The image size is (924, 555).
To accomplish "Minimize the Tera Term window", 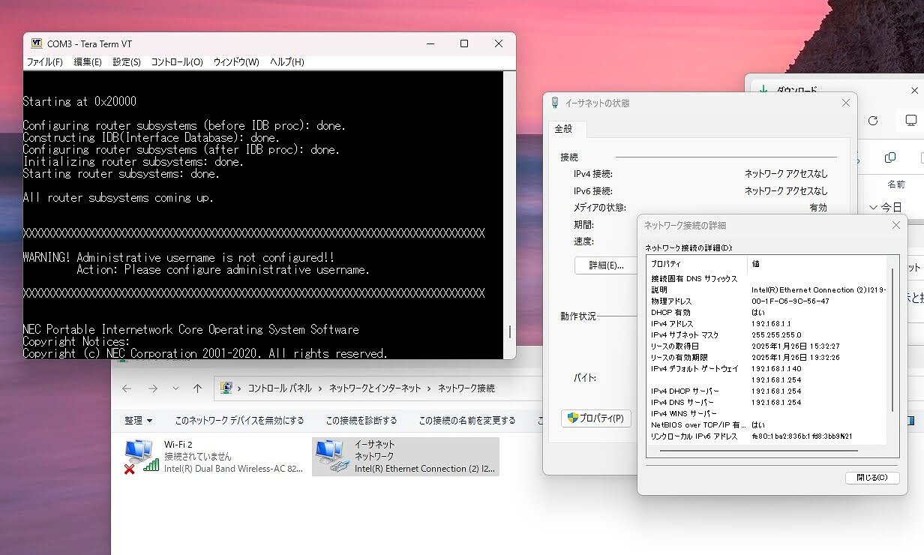I will click(x=430, y=44).
